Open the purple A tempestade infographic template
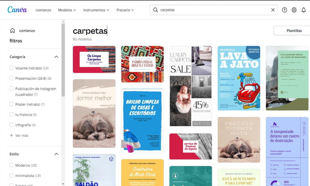This screenshot has width=310, height=186. click(287, 151)
